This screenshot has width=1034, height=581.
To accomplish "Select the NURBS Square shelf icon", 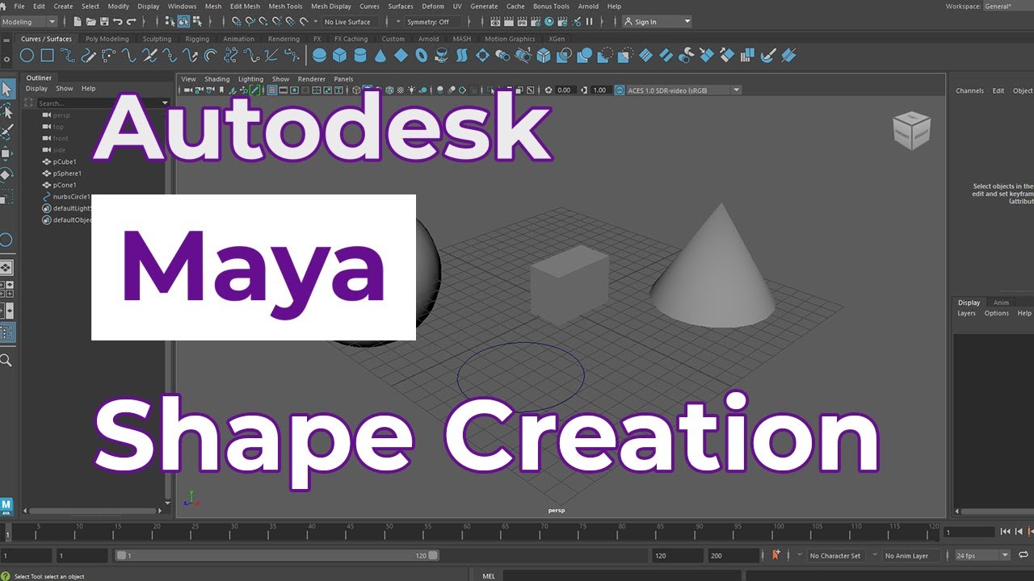I will tap(48, 55).
